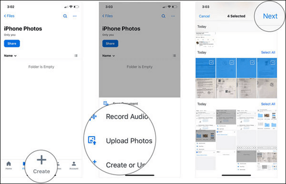Screen dimensions: 286x184
Task: Select the white screenshot thumbnail showing blue folders
Action: pyautogui.click(x=267, y=119)
